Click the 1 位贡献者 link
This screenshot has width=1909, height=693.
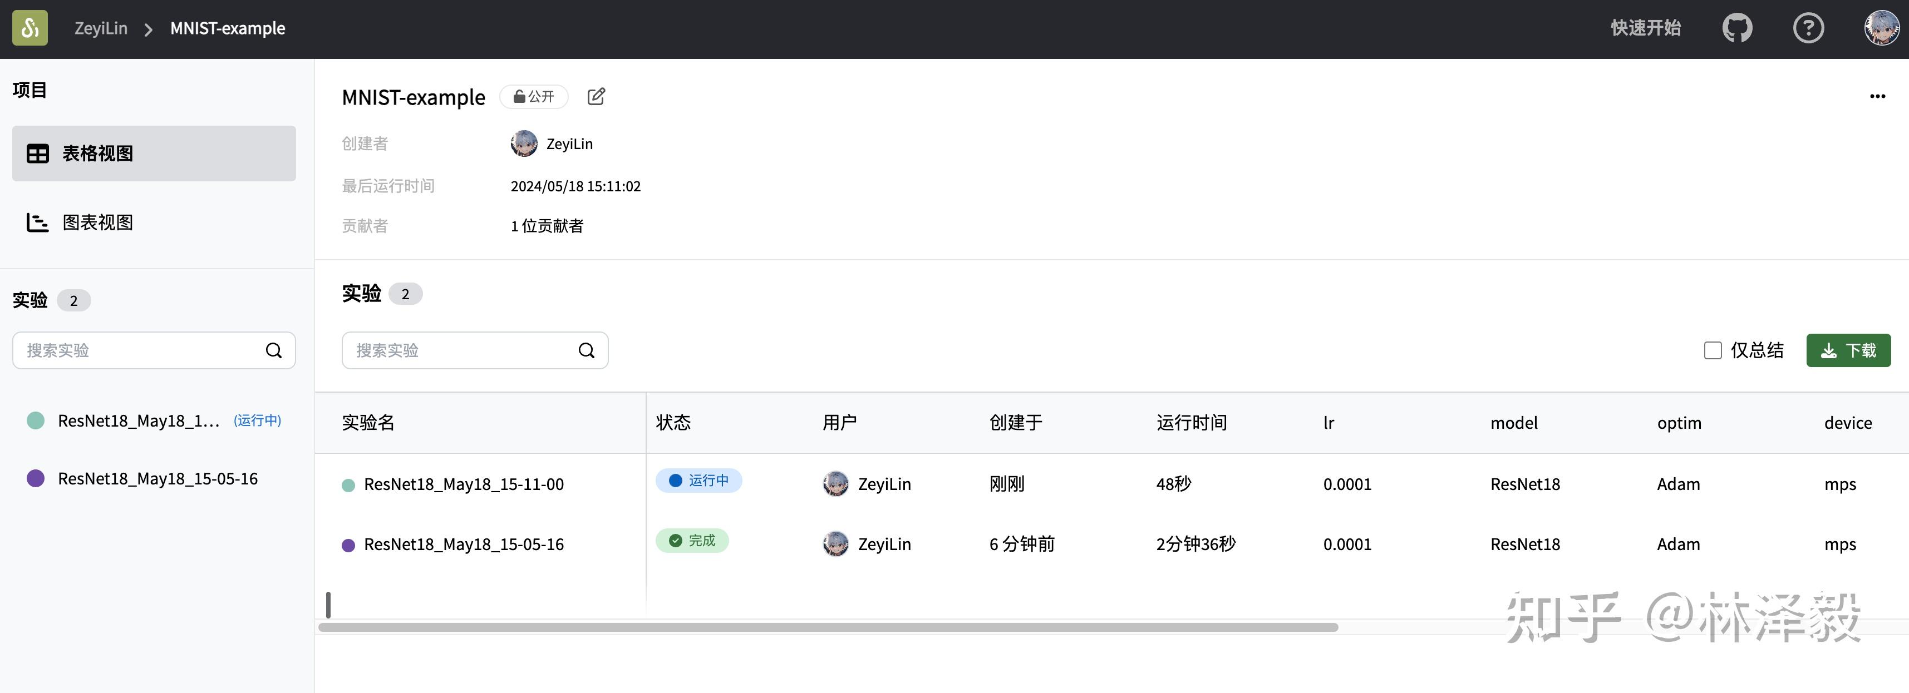point(547,226)
